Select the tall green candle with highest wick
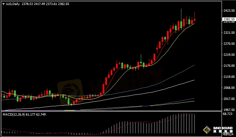Screen dimensions: 236x137 coord(181,23)
